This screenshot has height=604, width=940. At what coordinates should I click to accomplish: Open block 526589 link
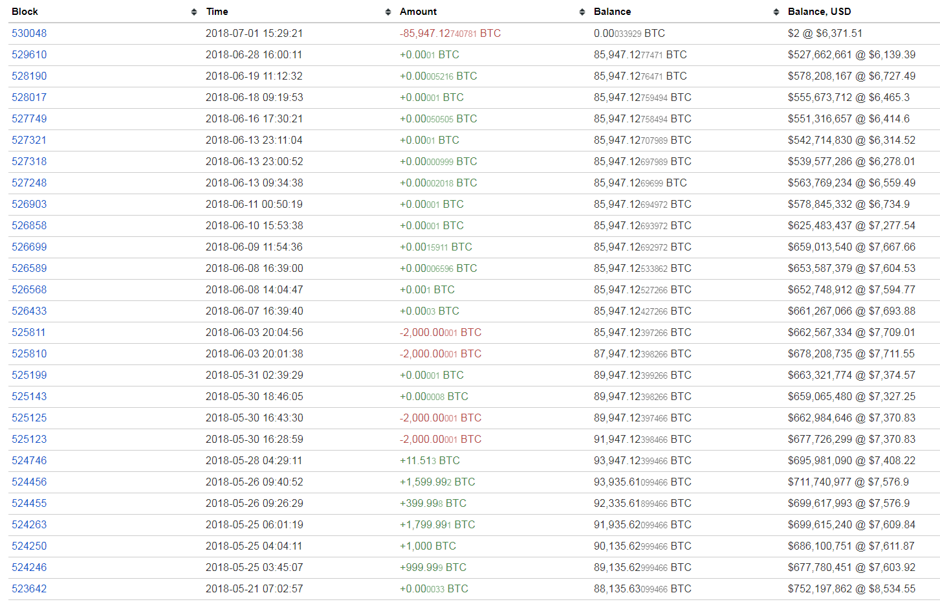coord(29,269)
